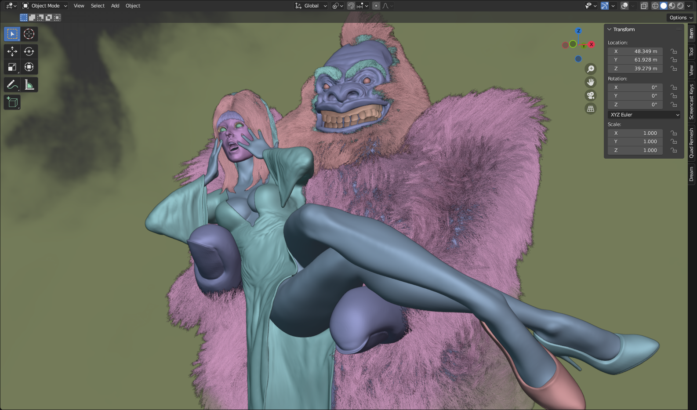This screenshot has width=697, height=410.
Task: Pick the Scale tool
Action: click(x=12, y=67)
